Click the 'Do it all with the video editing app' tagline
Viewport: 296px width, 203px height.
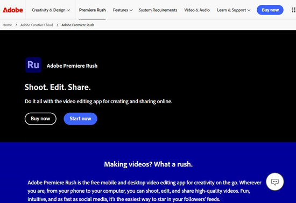[x=98, y=102]
